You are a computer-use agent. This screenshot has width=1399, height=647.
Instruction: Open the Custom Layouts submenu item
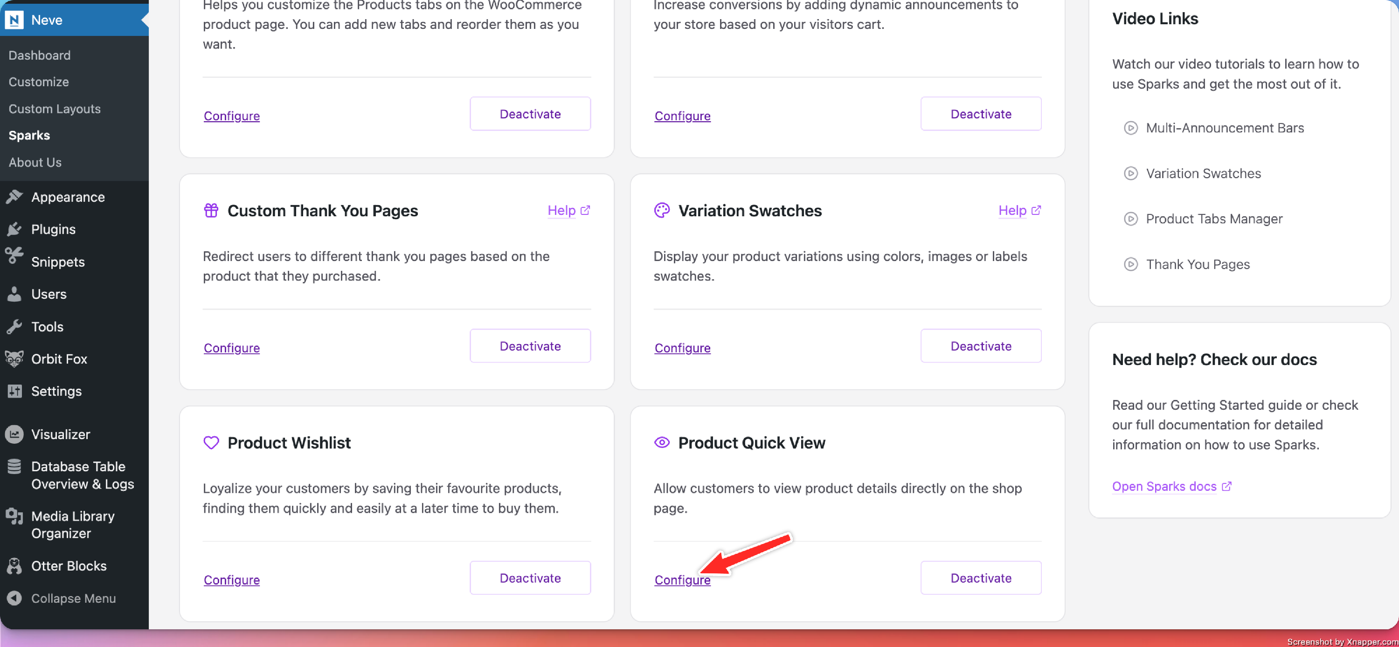[x=54, y=109]
